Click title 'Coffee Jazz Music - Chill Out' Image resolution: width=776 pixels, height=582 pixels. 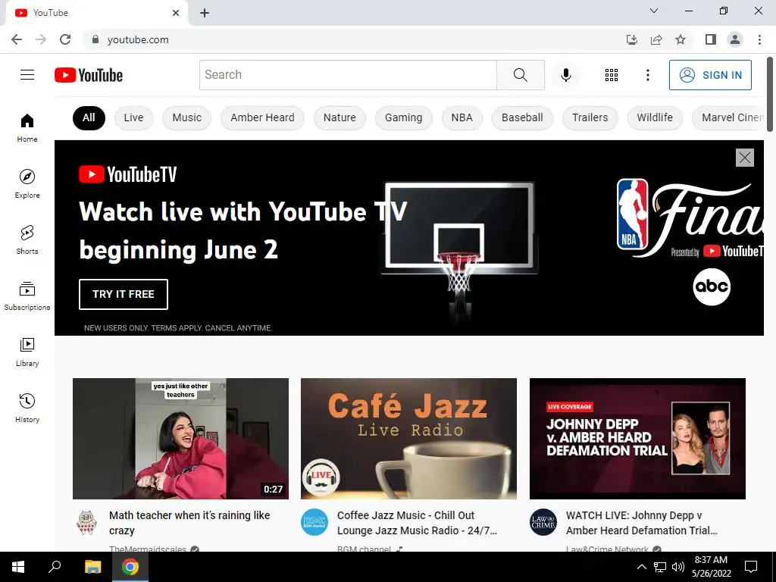click(x=418, y=523)
